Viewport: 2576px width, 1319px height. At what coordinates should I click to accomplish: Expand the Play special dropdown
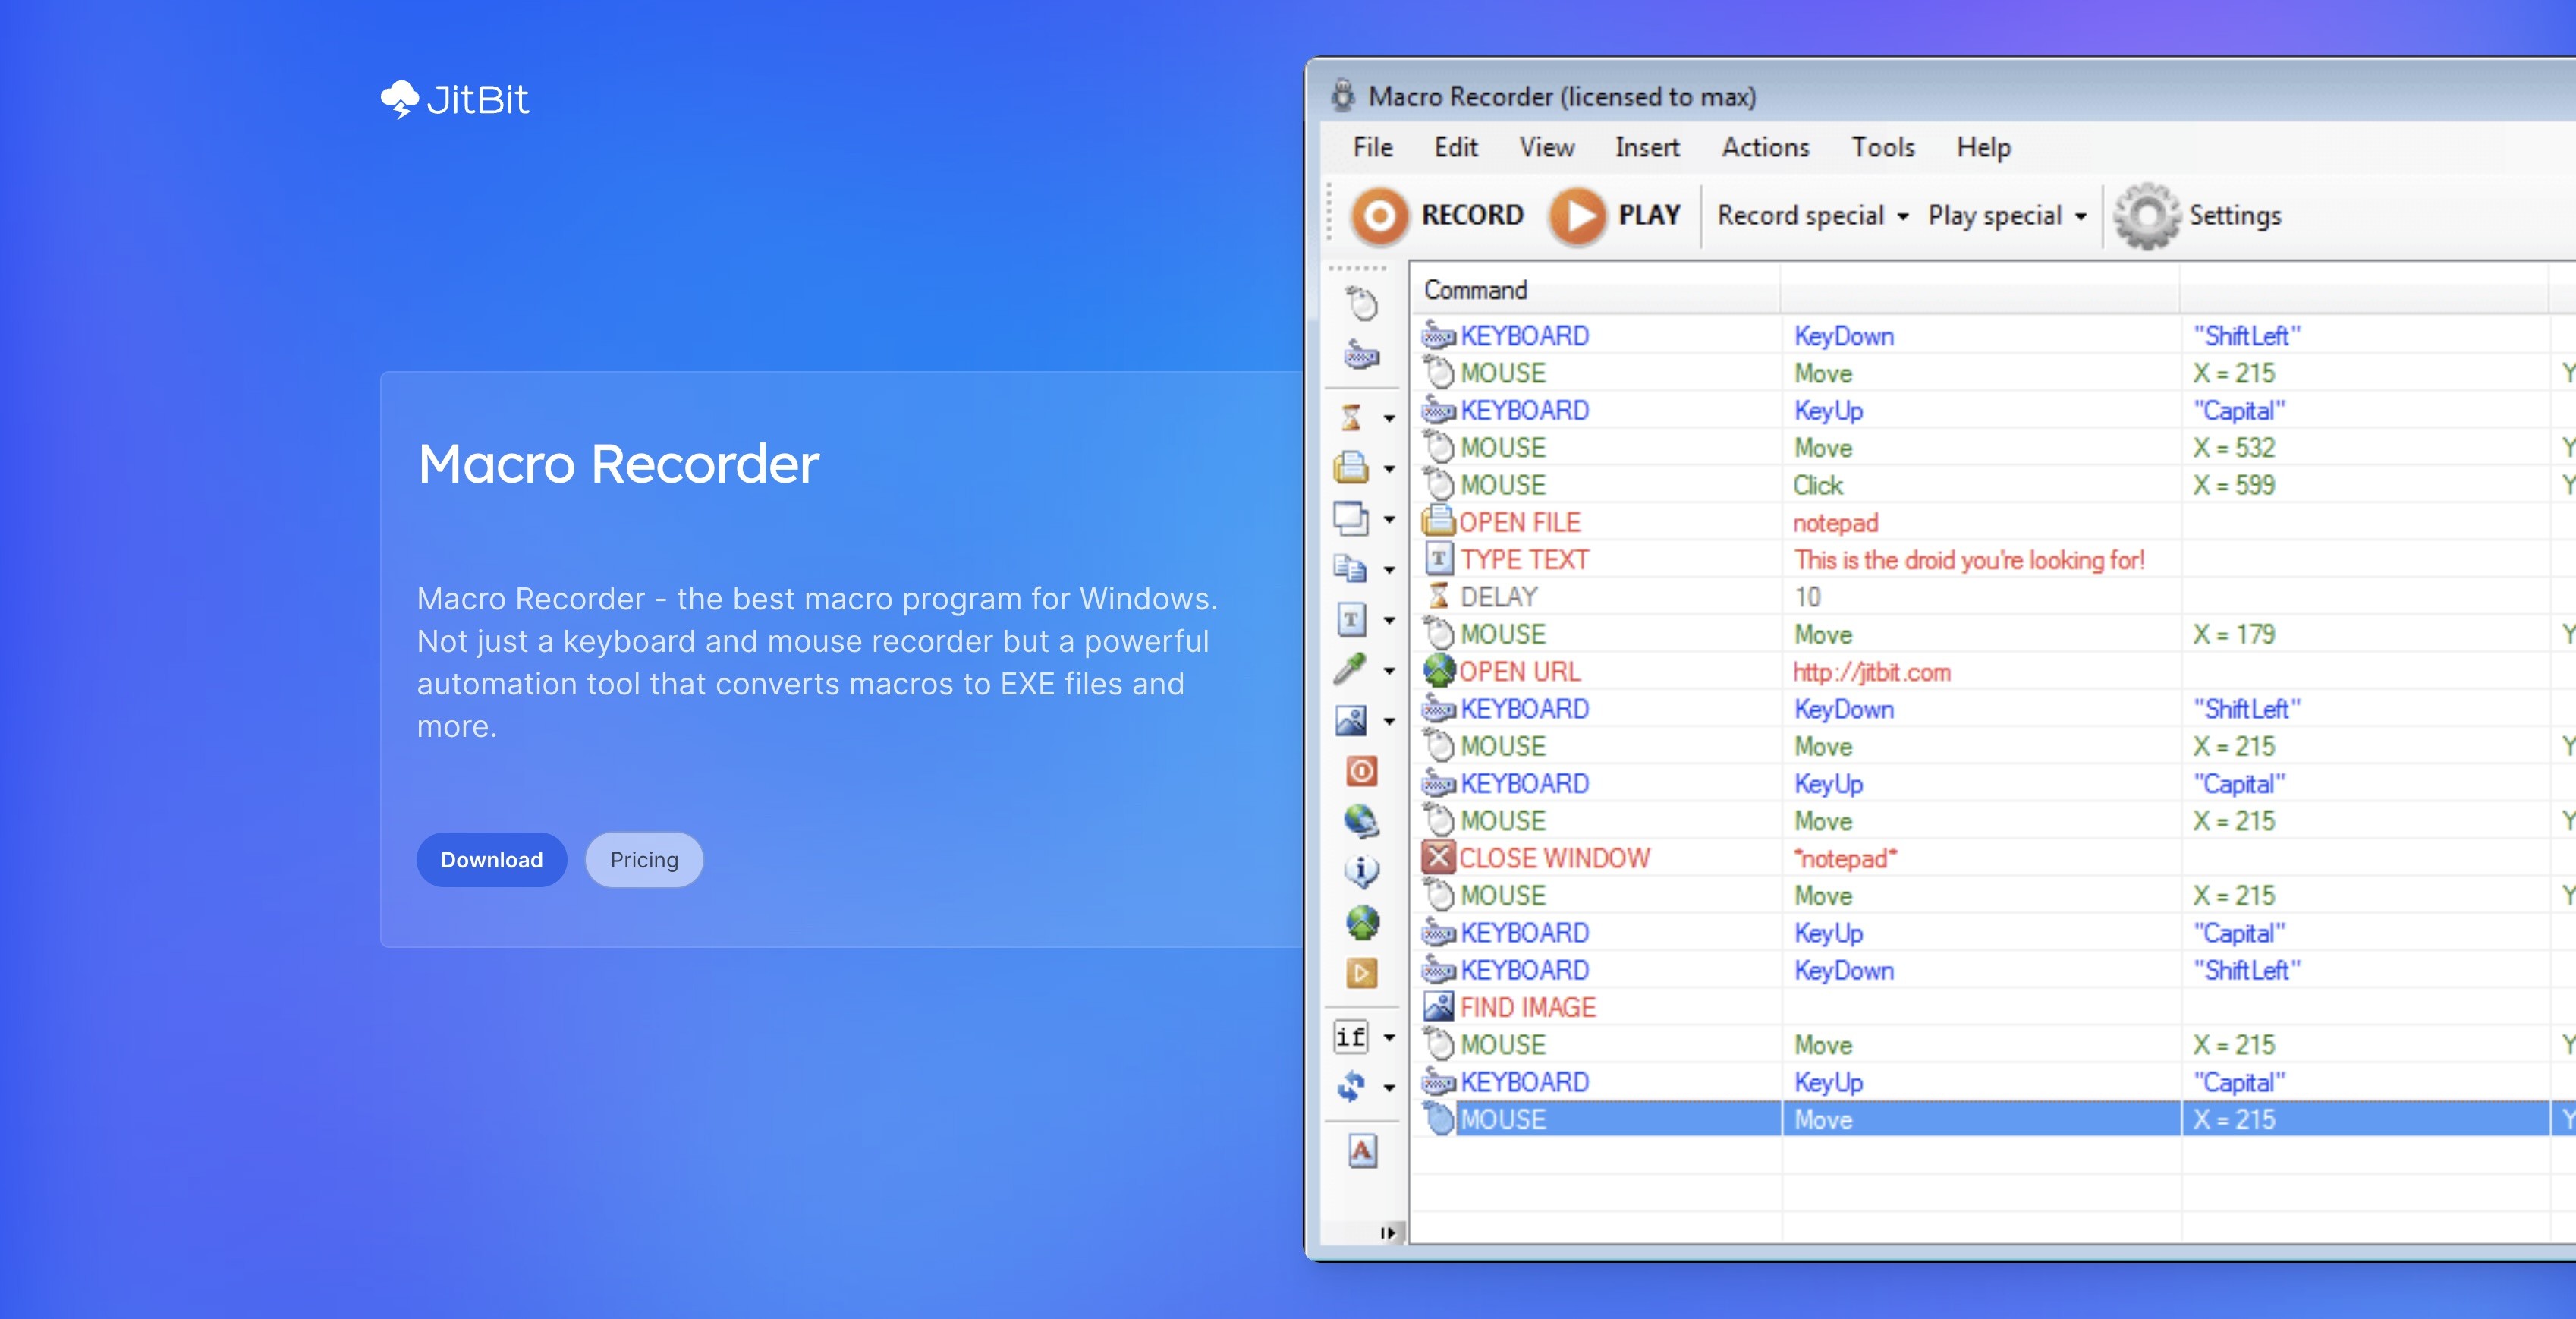point(2006,216)
